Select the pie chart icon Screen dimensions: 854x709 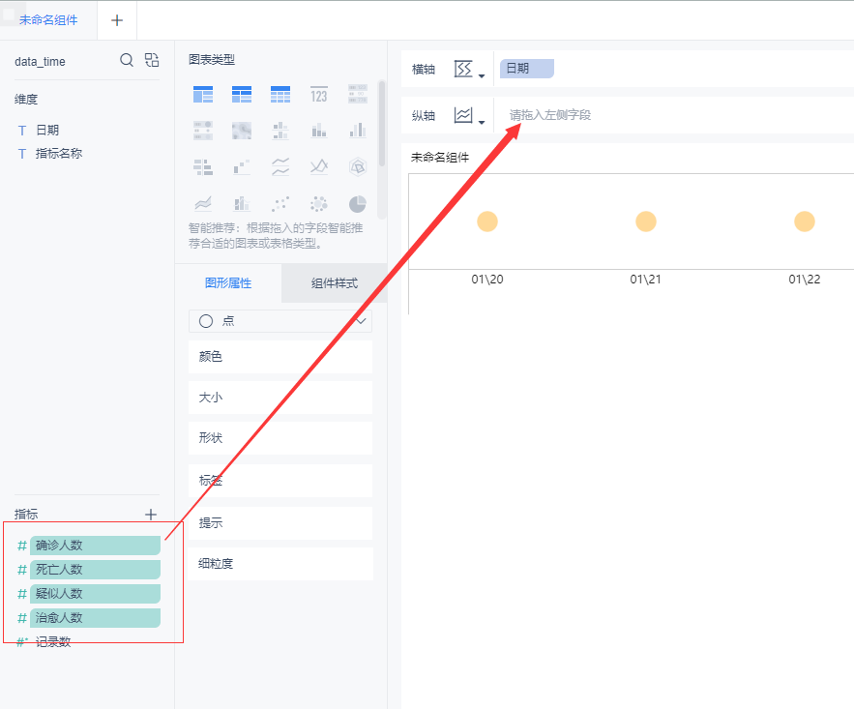pos(358,204)
